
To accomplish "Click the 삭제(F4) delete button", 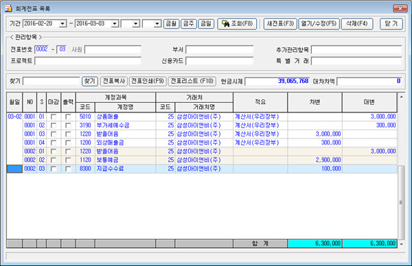I will 357,24.
